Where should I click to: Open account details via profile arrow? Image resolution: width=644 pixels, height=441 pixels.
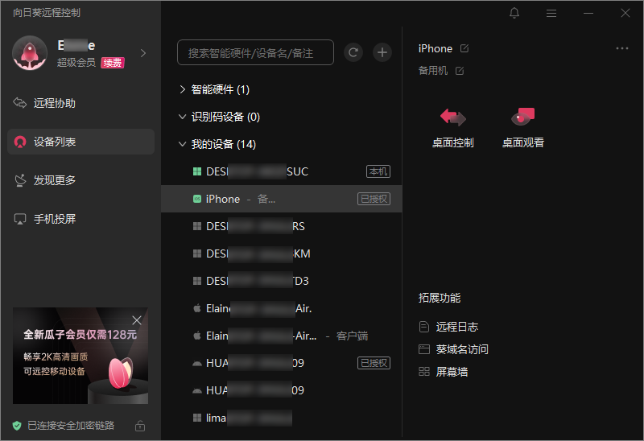[x=143, y=53]
